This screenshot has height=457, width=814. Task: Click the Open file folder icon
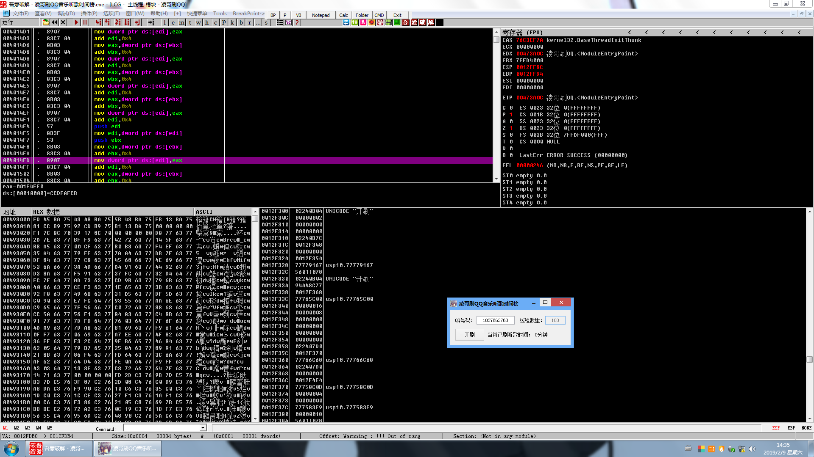46,22
